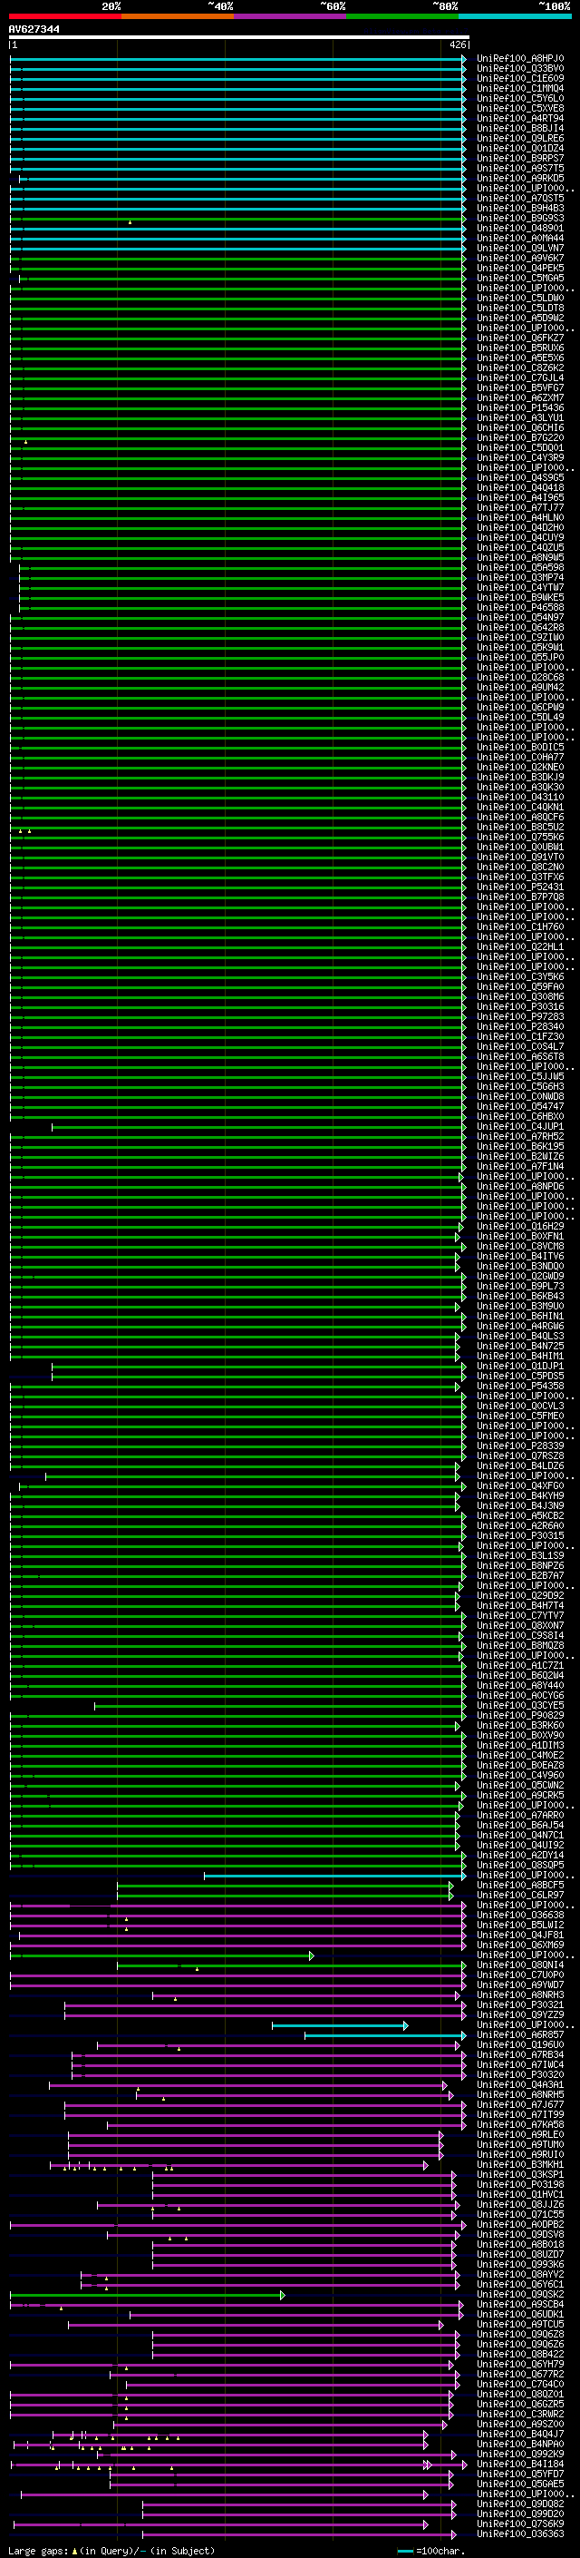Select label UniRef100_A9V6K7
This screenshot has height=2558, width=580.
pos(520,259)
